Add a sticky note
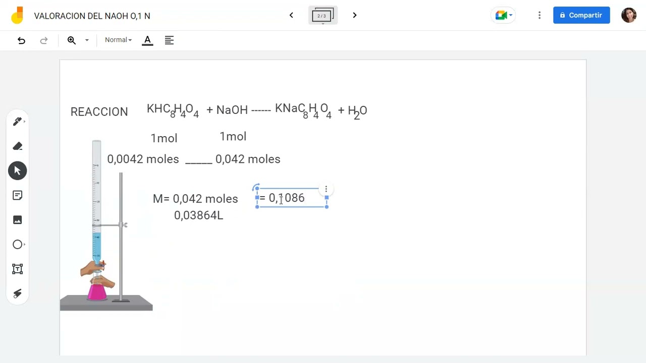 click(18, 195)
